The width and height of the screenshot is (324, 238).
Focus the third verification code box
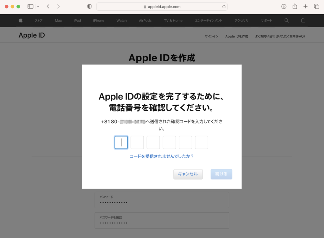coord(153,143)
